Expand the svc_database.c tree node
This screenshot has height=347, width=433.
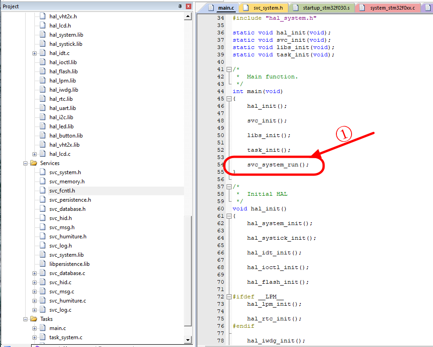click(35, 273)
